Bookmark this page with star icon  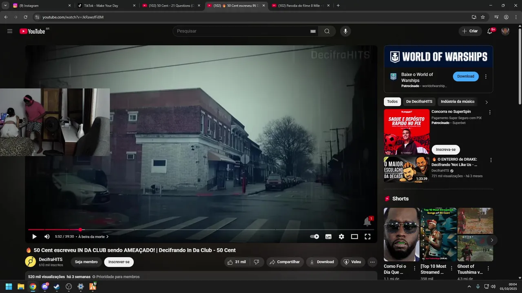(483, 17)
